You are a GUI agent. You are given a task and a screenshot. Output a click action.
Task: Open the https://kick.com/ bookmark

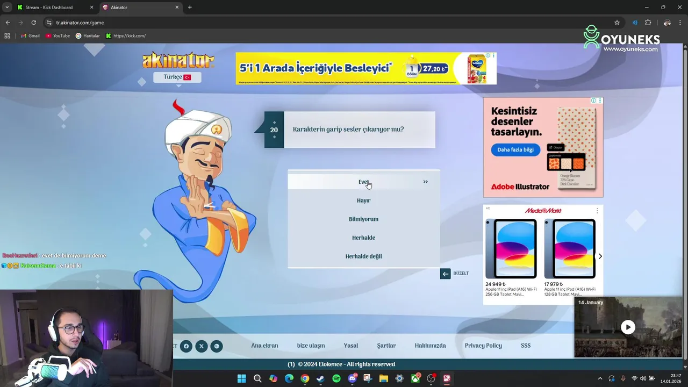point(126,36)
